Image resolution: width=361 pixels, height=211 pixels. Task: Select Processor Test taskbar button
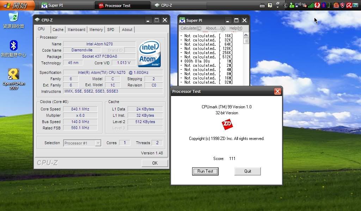coord(123,6)
